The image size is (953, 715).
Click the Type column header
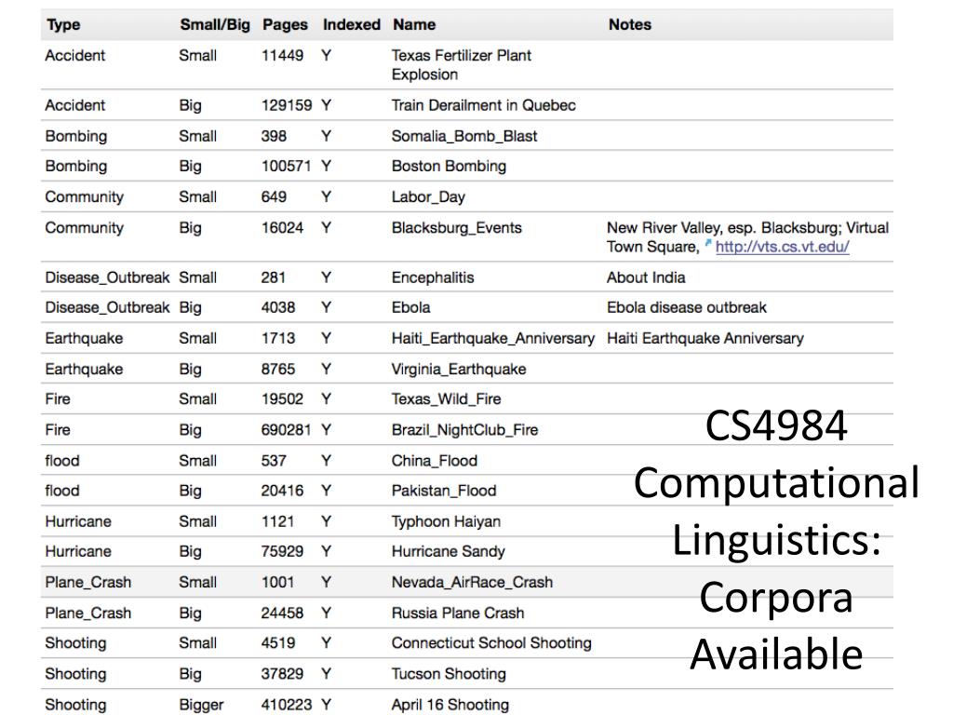click(x=63, y=25)
